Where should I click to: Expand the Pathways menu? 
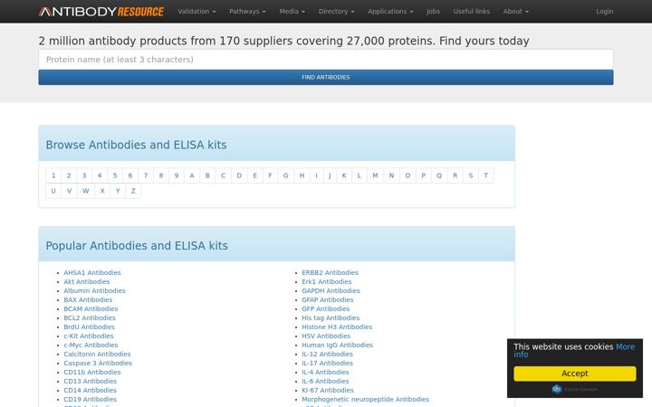click(x=247, y=12)
